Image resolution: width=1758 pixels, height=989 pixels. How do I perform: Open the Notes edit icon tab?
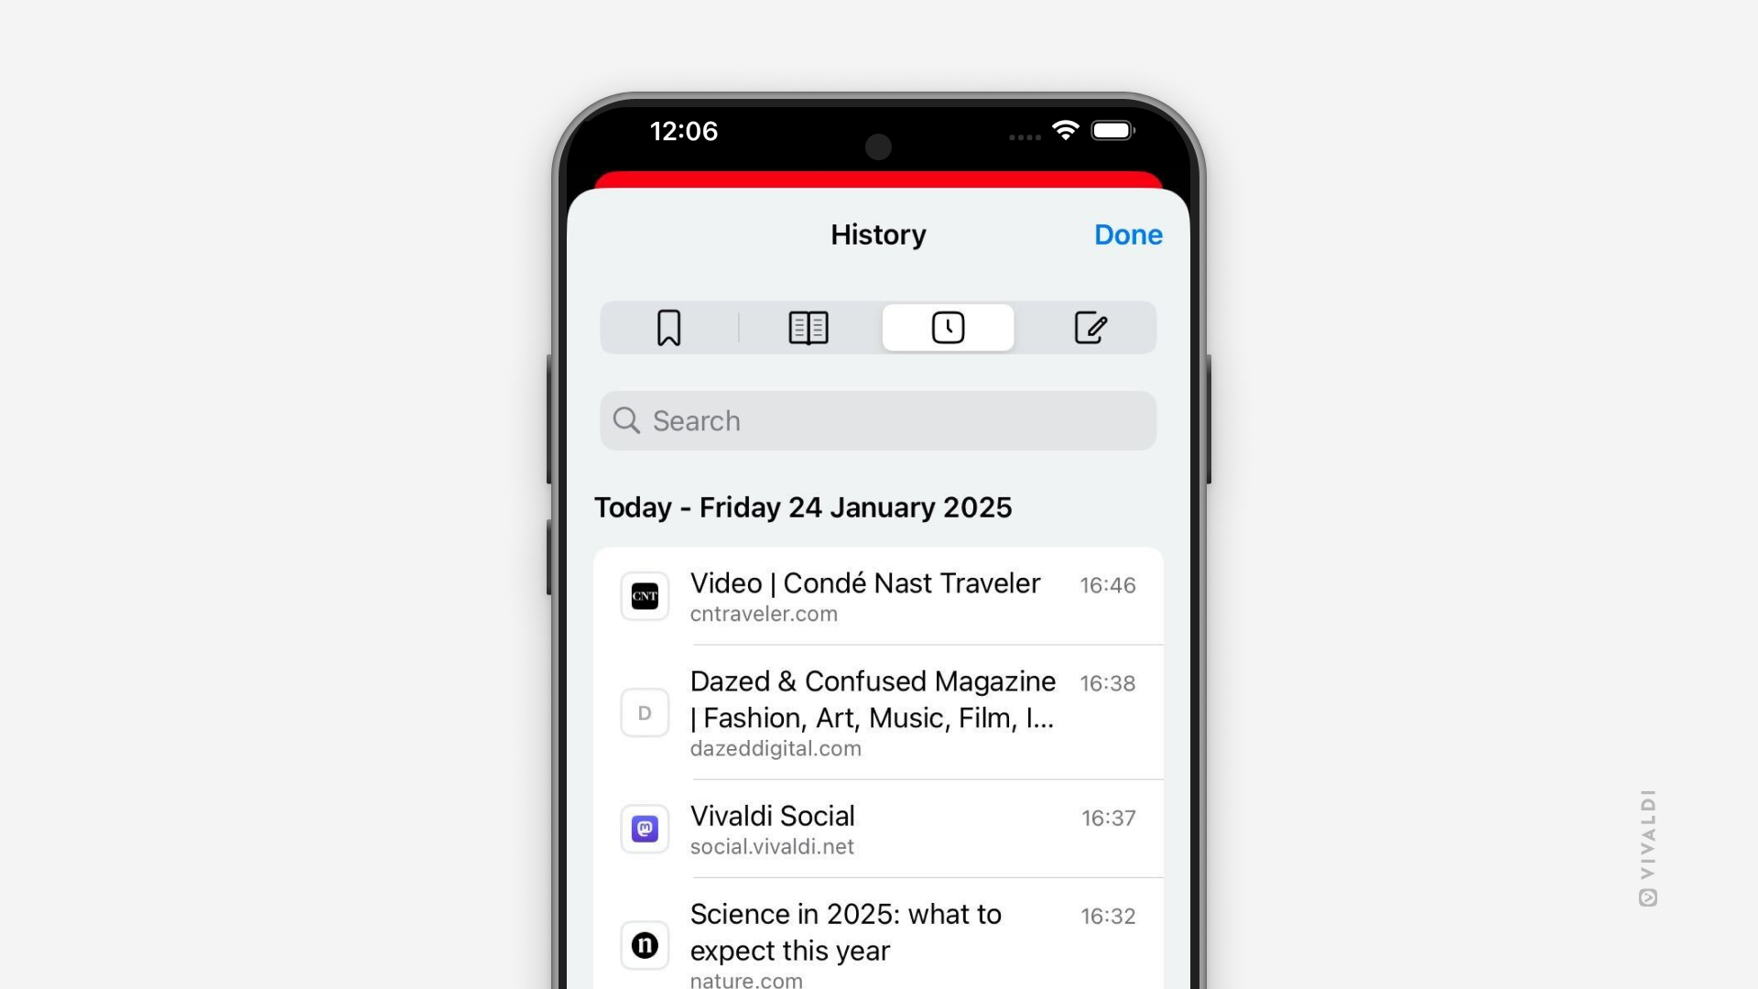[x=1088, y=326]
